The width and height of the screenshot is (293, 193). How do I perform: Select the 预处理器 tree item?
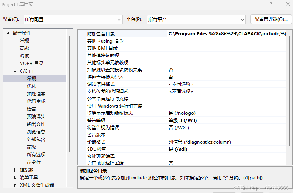click(x=36, y=94)
